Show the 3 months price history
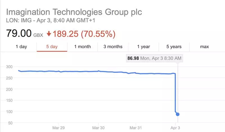 [113, 47]
